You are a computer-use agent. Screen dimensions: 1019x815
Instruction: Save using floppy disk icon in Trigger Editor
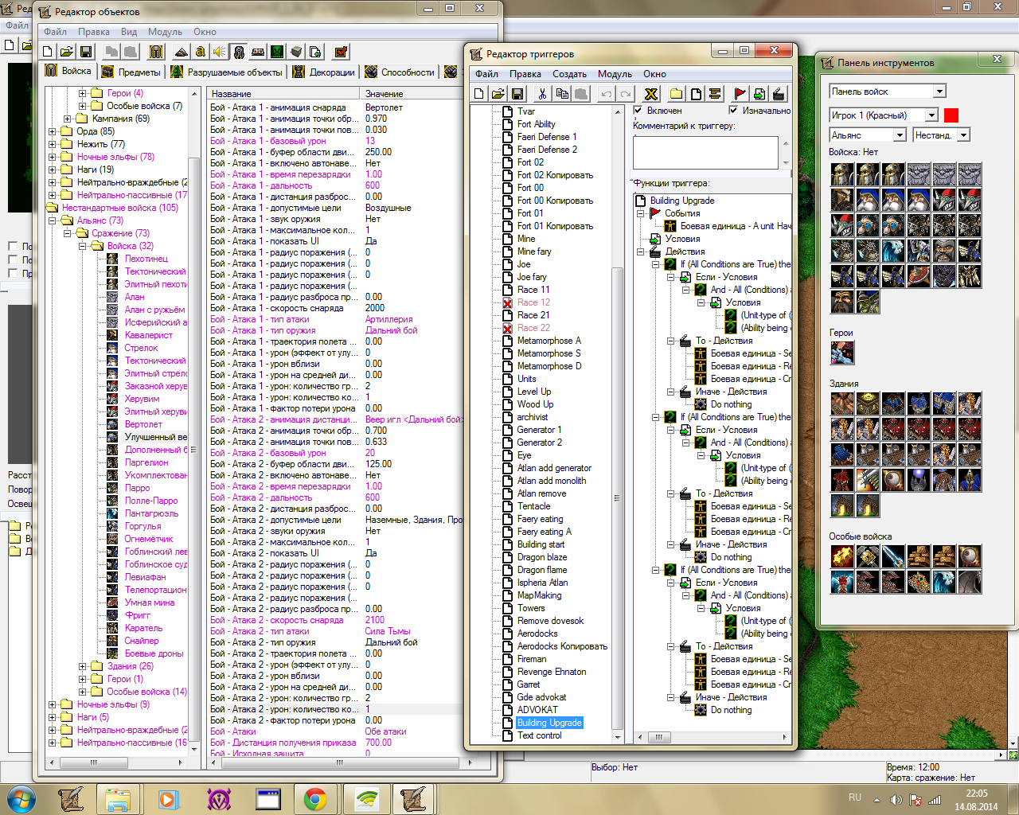517,94
